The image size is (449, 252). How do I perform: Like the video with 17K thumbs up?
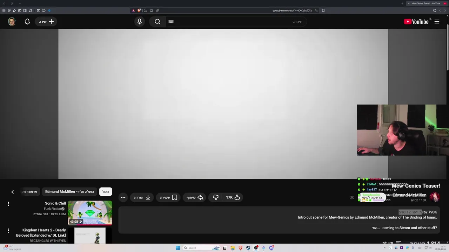233,197
